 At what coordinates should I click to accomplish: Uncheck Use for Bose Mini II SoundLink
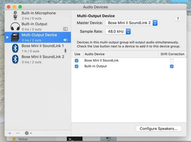click(x=77, y=60)
